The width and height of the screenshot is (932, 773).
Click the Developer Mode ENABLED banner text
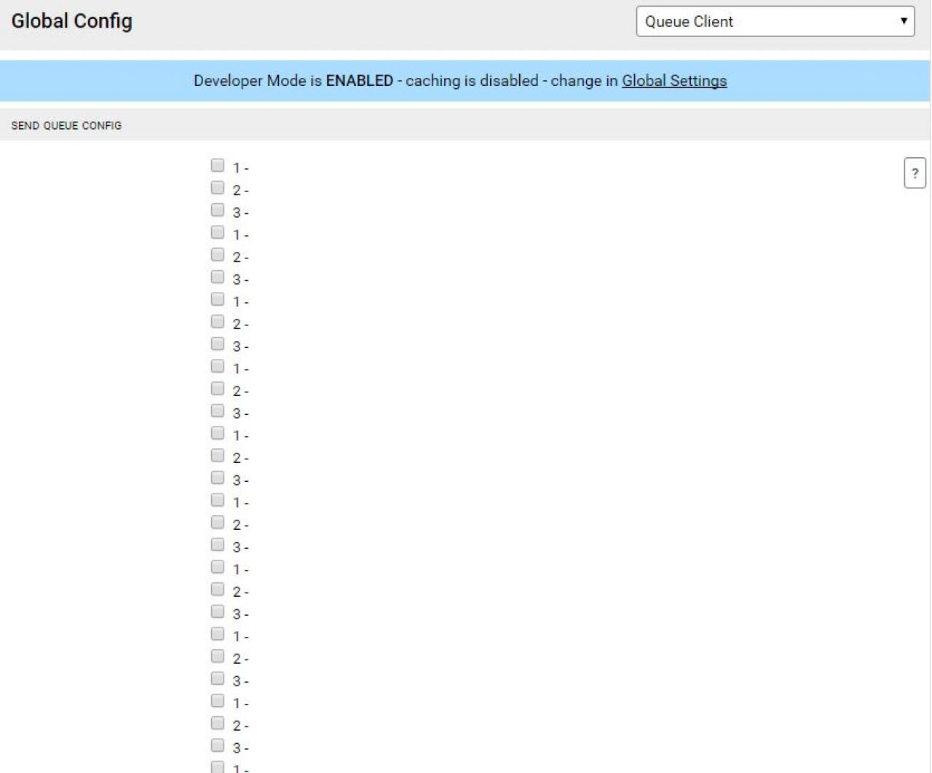[x=460, y=81]
